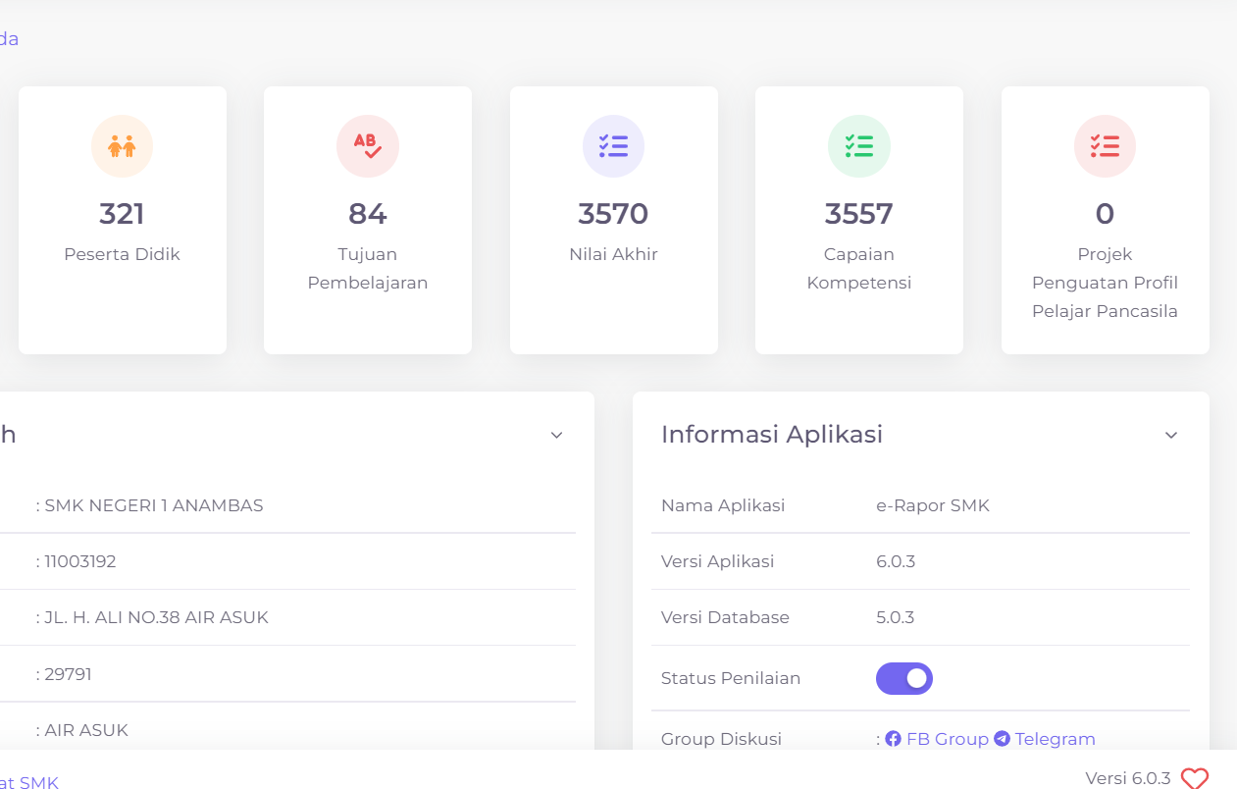This screenshot has width=1237, height=789.
Task: Collapse the Informasi Aplikasi panel
Action: [1170, 434]
